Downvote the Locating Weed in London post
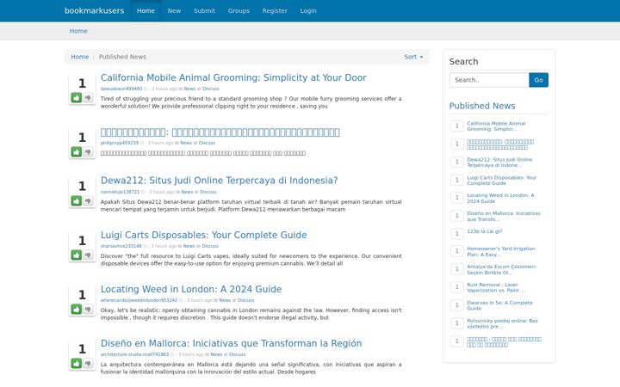The image size is (620, 387). pos(88,310)
